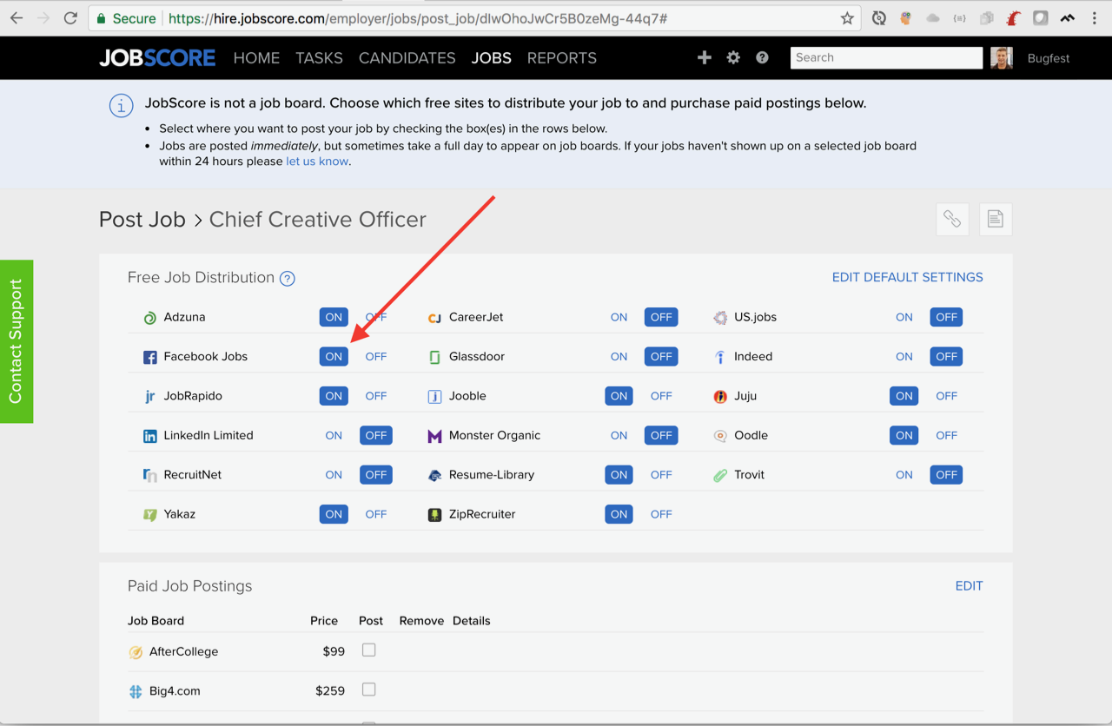1112x726 pixels.
Task: Click the LinkedIn Limited logo icon
Action: [x=150, y=436]
